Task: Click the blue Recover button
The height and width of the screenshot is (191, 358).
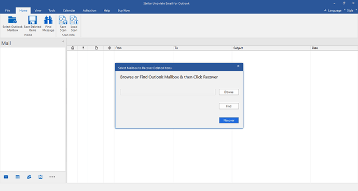Action: (x=229, y=120)
